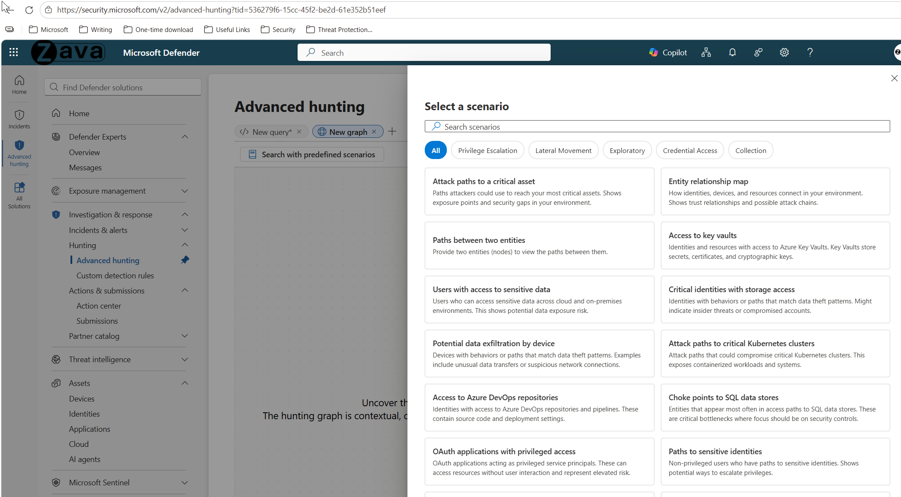The width and height of the screenshot is (901, 497).
Task: Open Action center in the nav
Action: click(x=99, y=306)
